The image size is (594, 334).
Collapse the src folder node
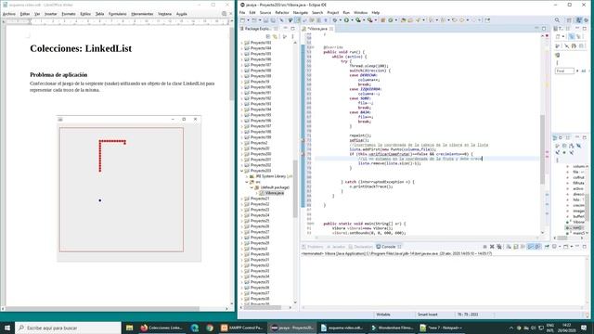[247, 182]
